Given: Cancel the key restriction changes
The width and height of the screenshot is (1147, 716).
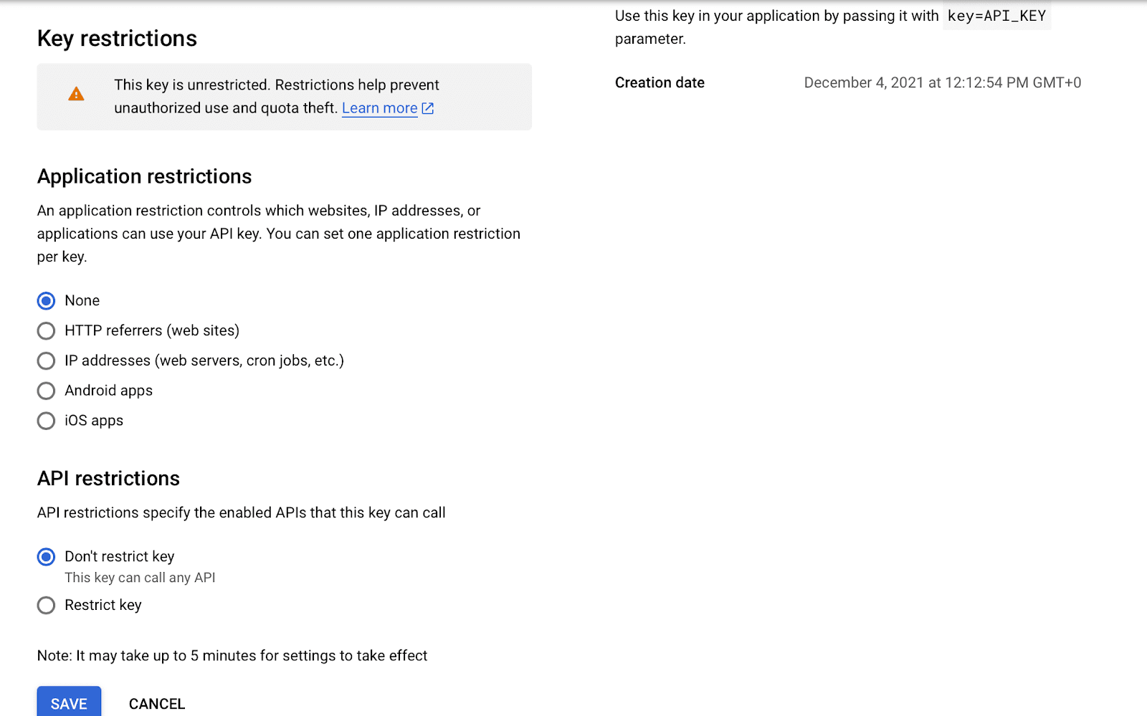Looking at the screenshot, I should pos(157,704).
